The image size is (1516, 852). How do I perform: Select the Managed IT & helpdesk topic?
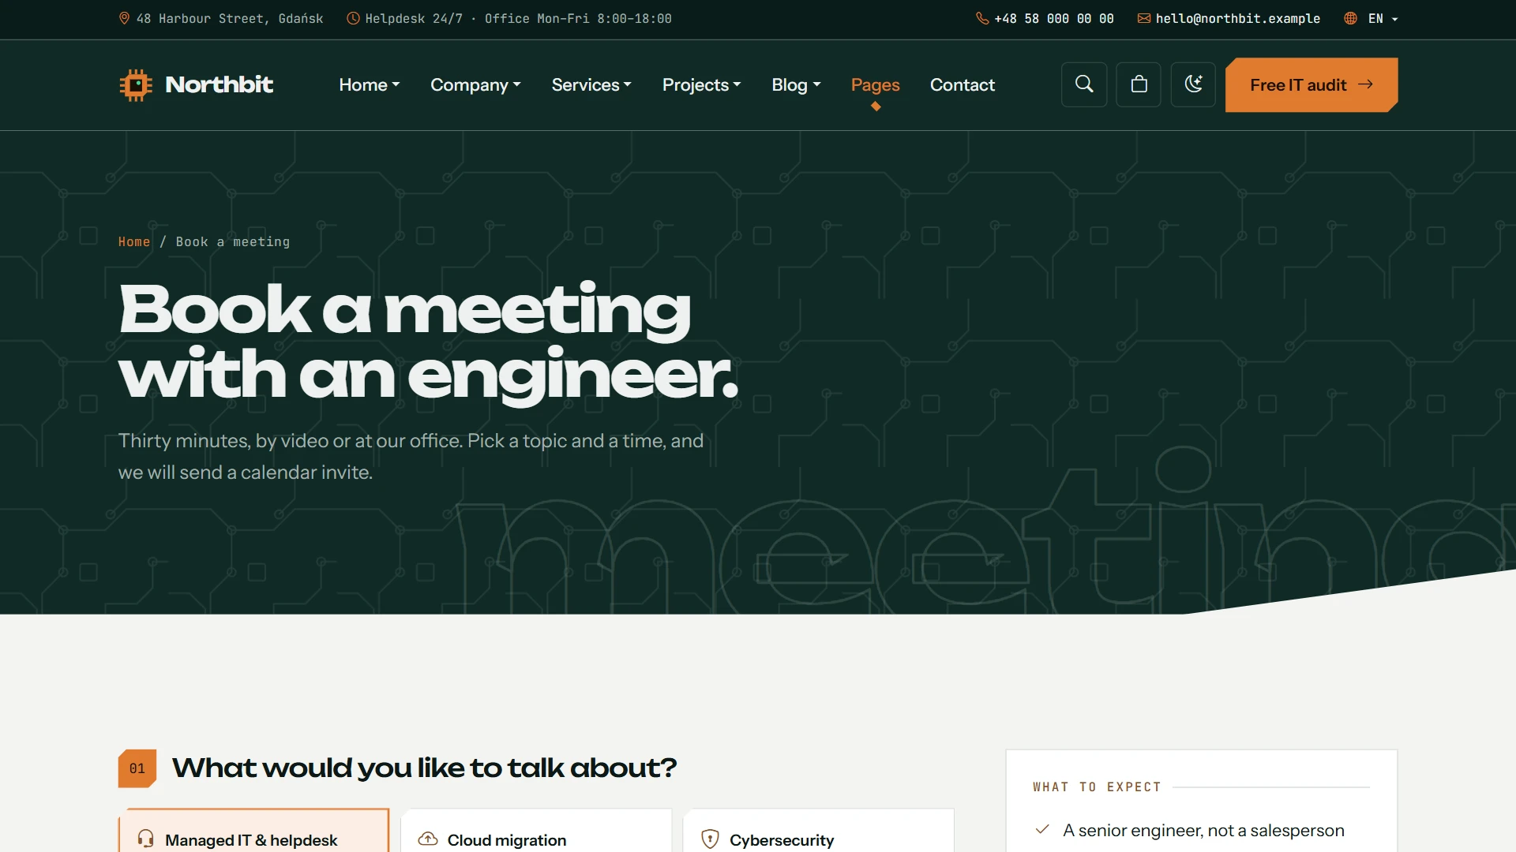coord(253,830)
